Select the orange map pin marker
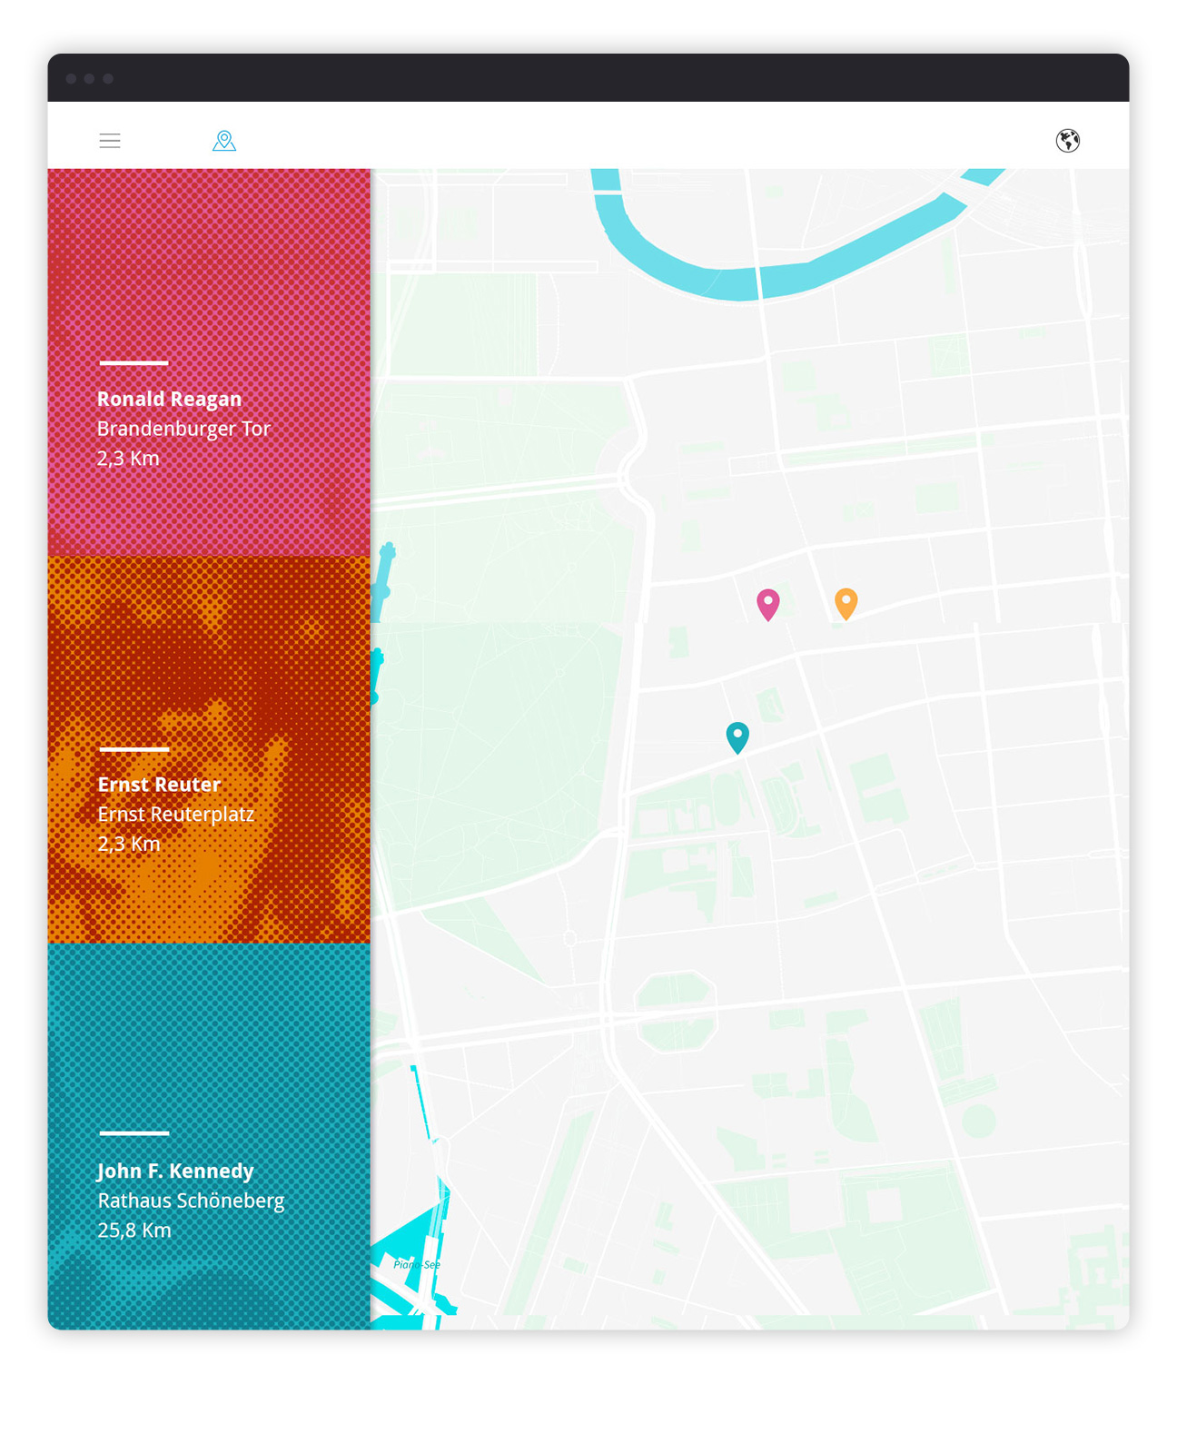The image size is (1177, 1453). [x=846, y=604]
